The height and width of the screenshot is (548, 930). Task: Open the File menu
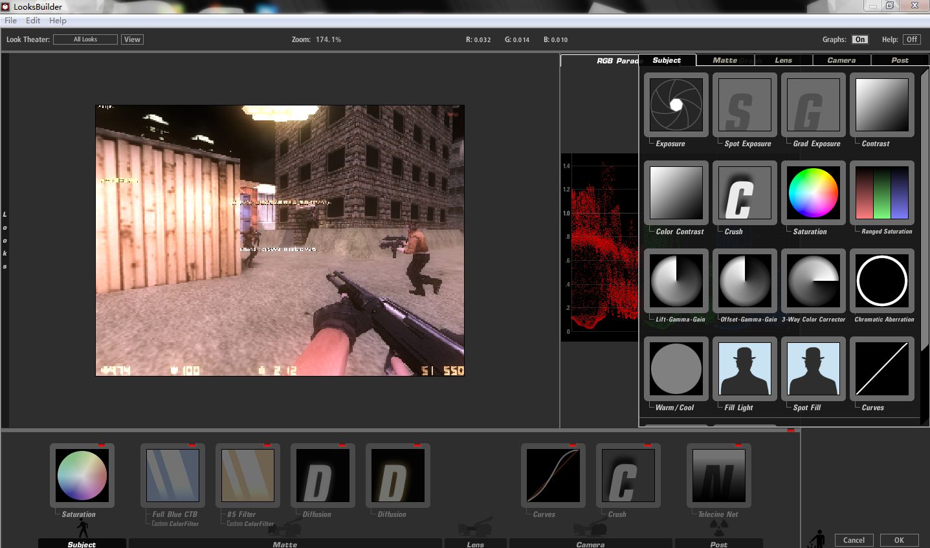click(11, 21)
